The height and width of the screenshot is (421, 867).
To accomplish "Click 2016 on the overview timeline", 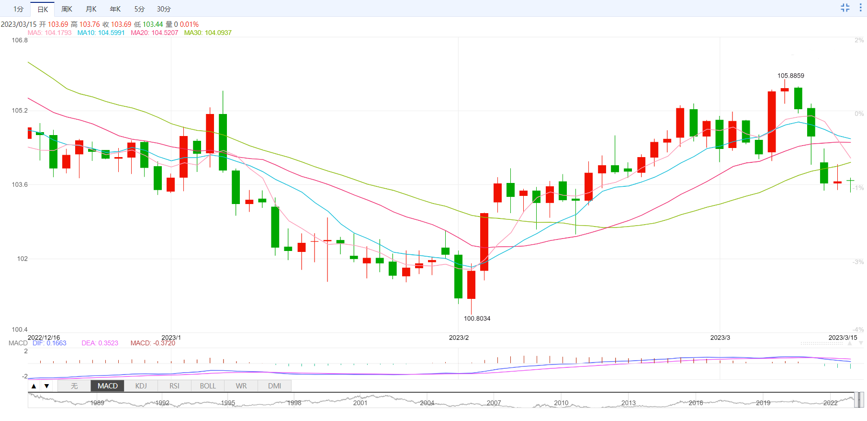I will [x=696, y=403].
